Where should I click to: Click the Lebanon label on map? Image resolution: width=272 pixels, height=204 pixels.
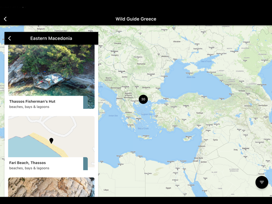[202, 146]
